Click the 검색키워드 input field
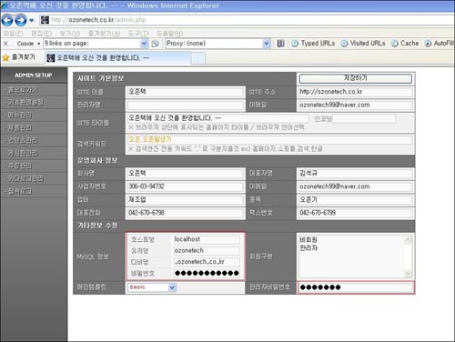 pos(269,140)
